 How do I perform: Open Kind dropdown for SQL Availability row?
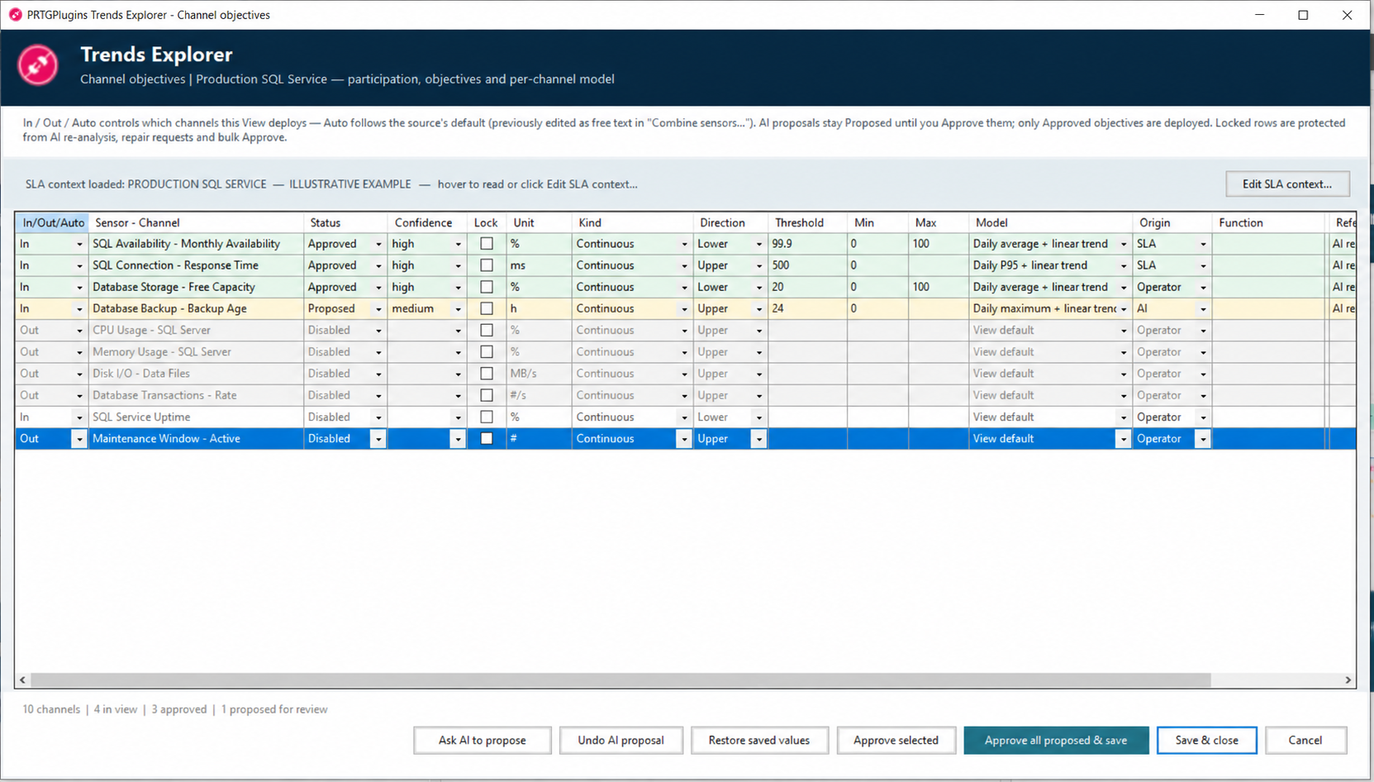(x=684, y=245)
